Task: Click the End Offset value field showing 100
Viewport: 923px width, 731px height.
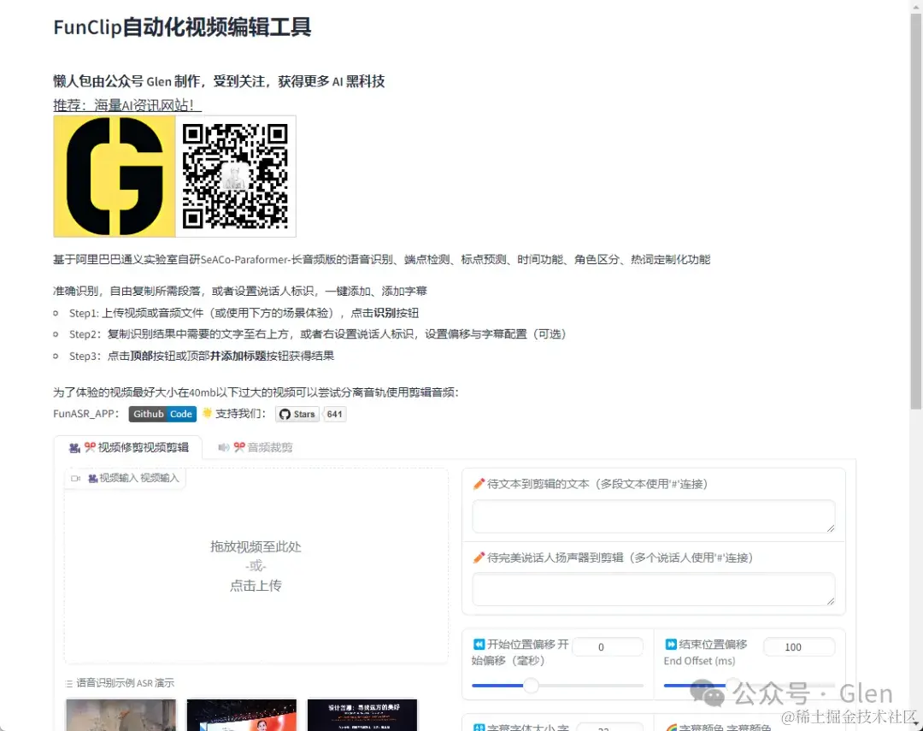Action: tap(798, 646)
